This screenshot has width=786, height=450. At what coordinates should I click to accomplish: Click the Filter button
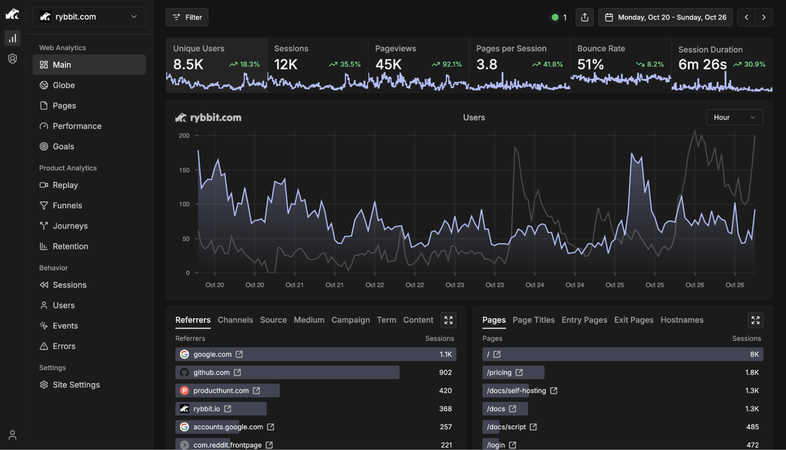[187, 17]
